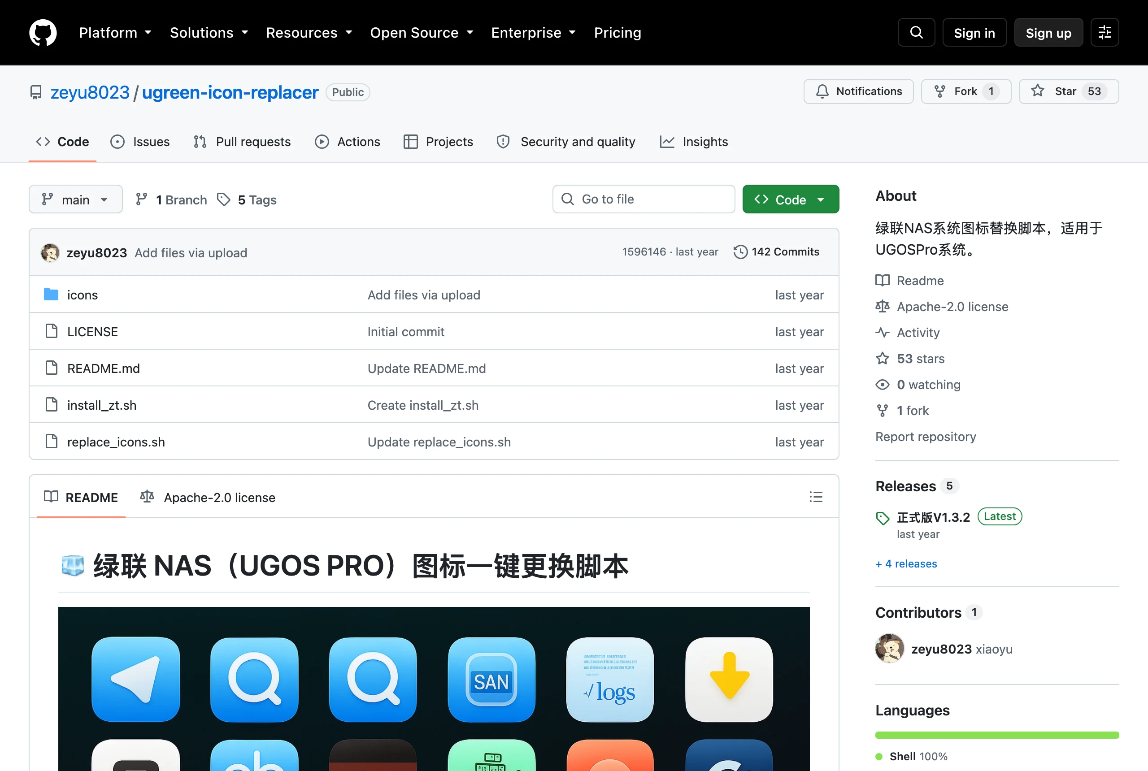
Task: Click the Releases heading link
Action: tap(905, 486)
